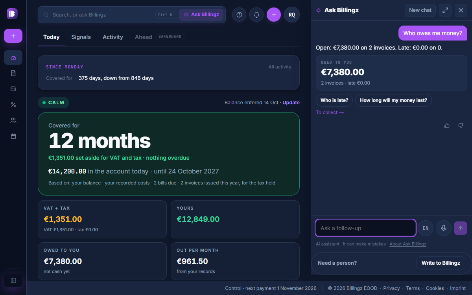Switch chat language via EN button

pyautogui.click(x=426, y=228)
